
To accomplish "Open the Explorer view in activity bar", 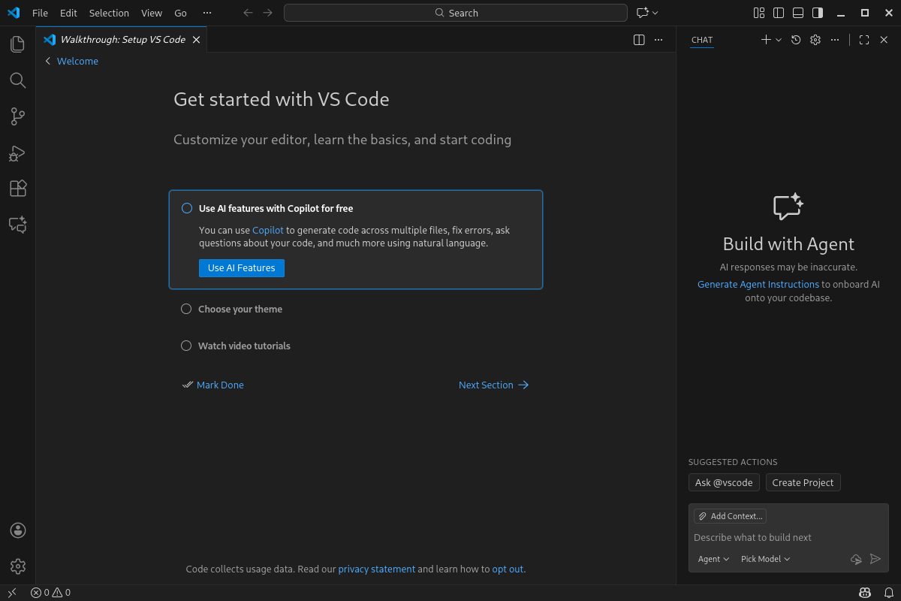I will [18, 44].
